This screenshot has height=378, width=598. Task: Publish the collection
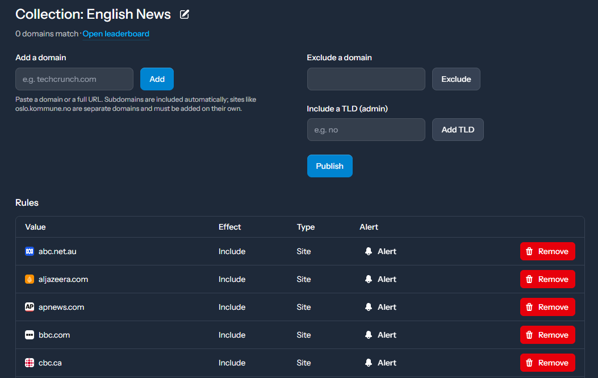pyautogui.click(x=329, y=166)
